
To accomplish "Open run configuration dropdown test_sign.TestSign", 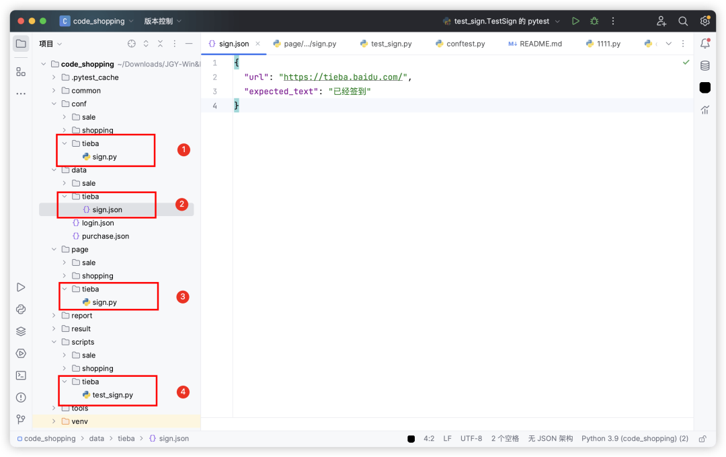I will click(501, 21).
